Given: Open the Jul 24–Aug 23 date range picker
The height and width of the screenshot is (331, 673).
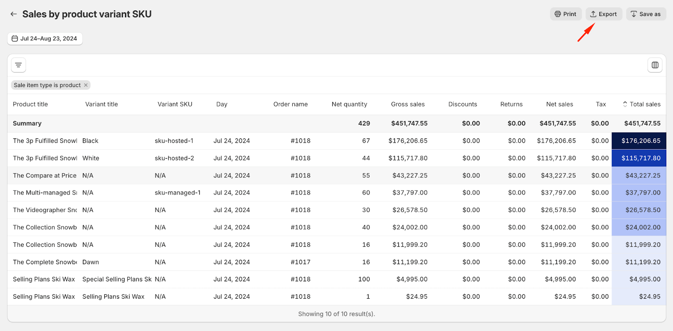Looking at the screenshot, I should coord(45,39).
